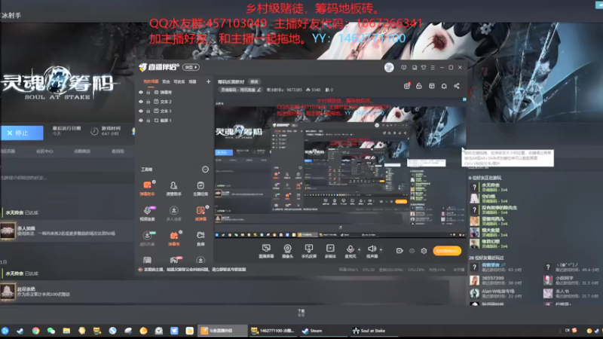Click the share icon in the companion window
Viewport: 603px width, 339px height.
[457, 86]
